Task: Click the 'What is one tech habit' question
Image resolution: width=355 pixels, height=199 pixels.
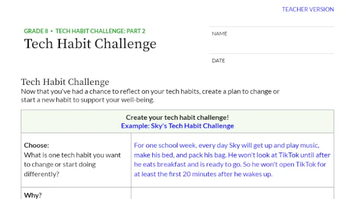Action: (x=72, y=165)
